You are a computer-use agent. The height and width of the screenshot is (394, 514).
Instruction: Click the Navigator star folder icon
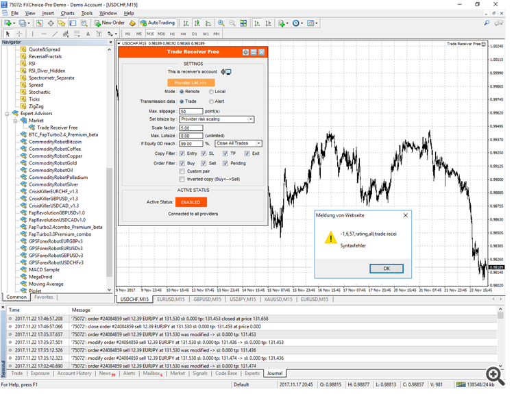pos(62,23)
